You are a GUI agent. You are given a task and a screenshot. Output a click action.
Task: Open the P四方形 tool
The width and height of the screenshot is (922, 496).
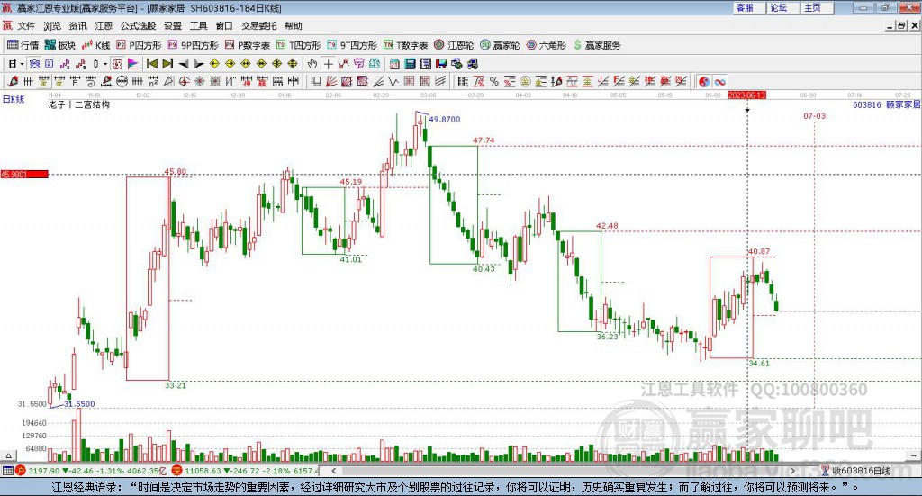(x=139, y=45)
